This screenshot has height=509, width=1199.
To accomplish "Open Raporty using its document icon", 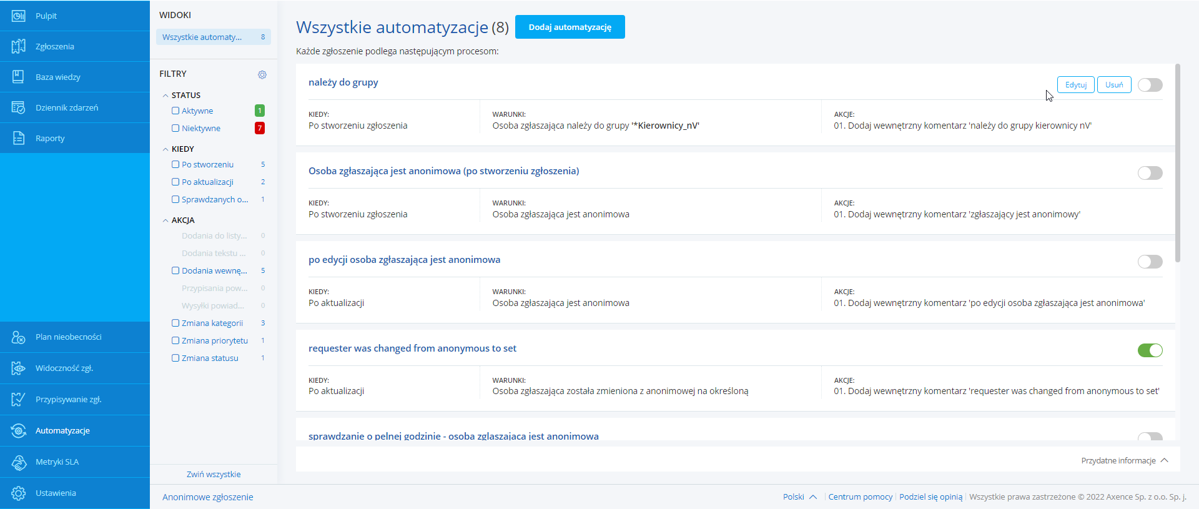I will tap(19, 138).
